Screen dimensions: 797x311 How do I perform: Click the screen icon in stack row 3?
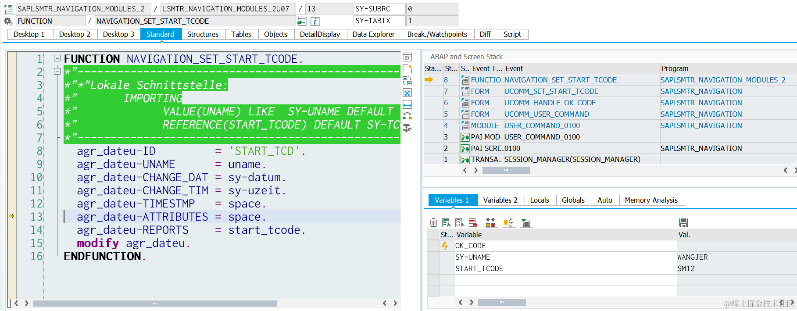[x=465, y=137]
